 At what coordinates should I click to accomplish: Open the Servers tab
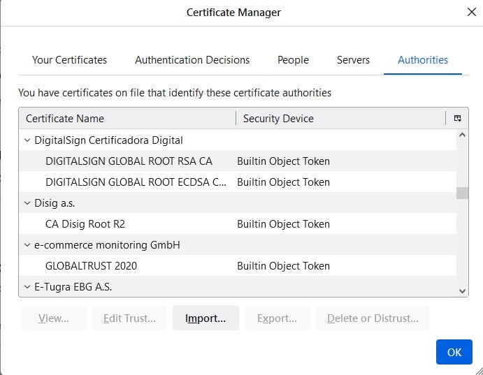click(353, 59)
